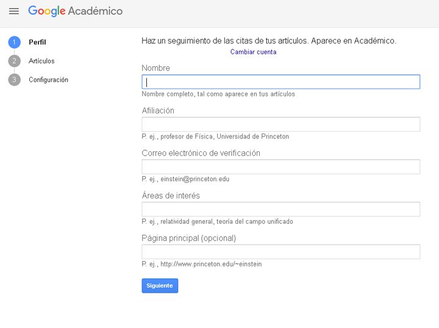Screen dimensions: 439x328
Task: Click the 'Correo electrónico de verificación' label
Action: [201, 153]
